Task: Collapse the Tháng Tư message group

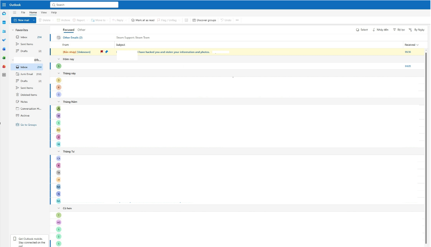Action: point(59,151)
